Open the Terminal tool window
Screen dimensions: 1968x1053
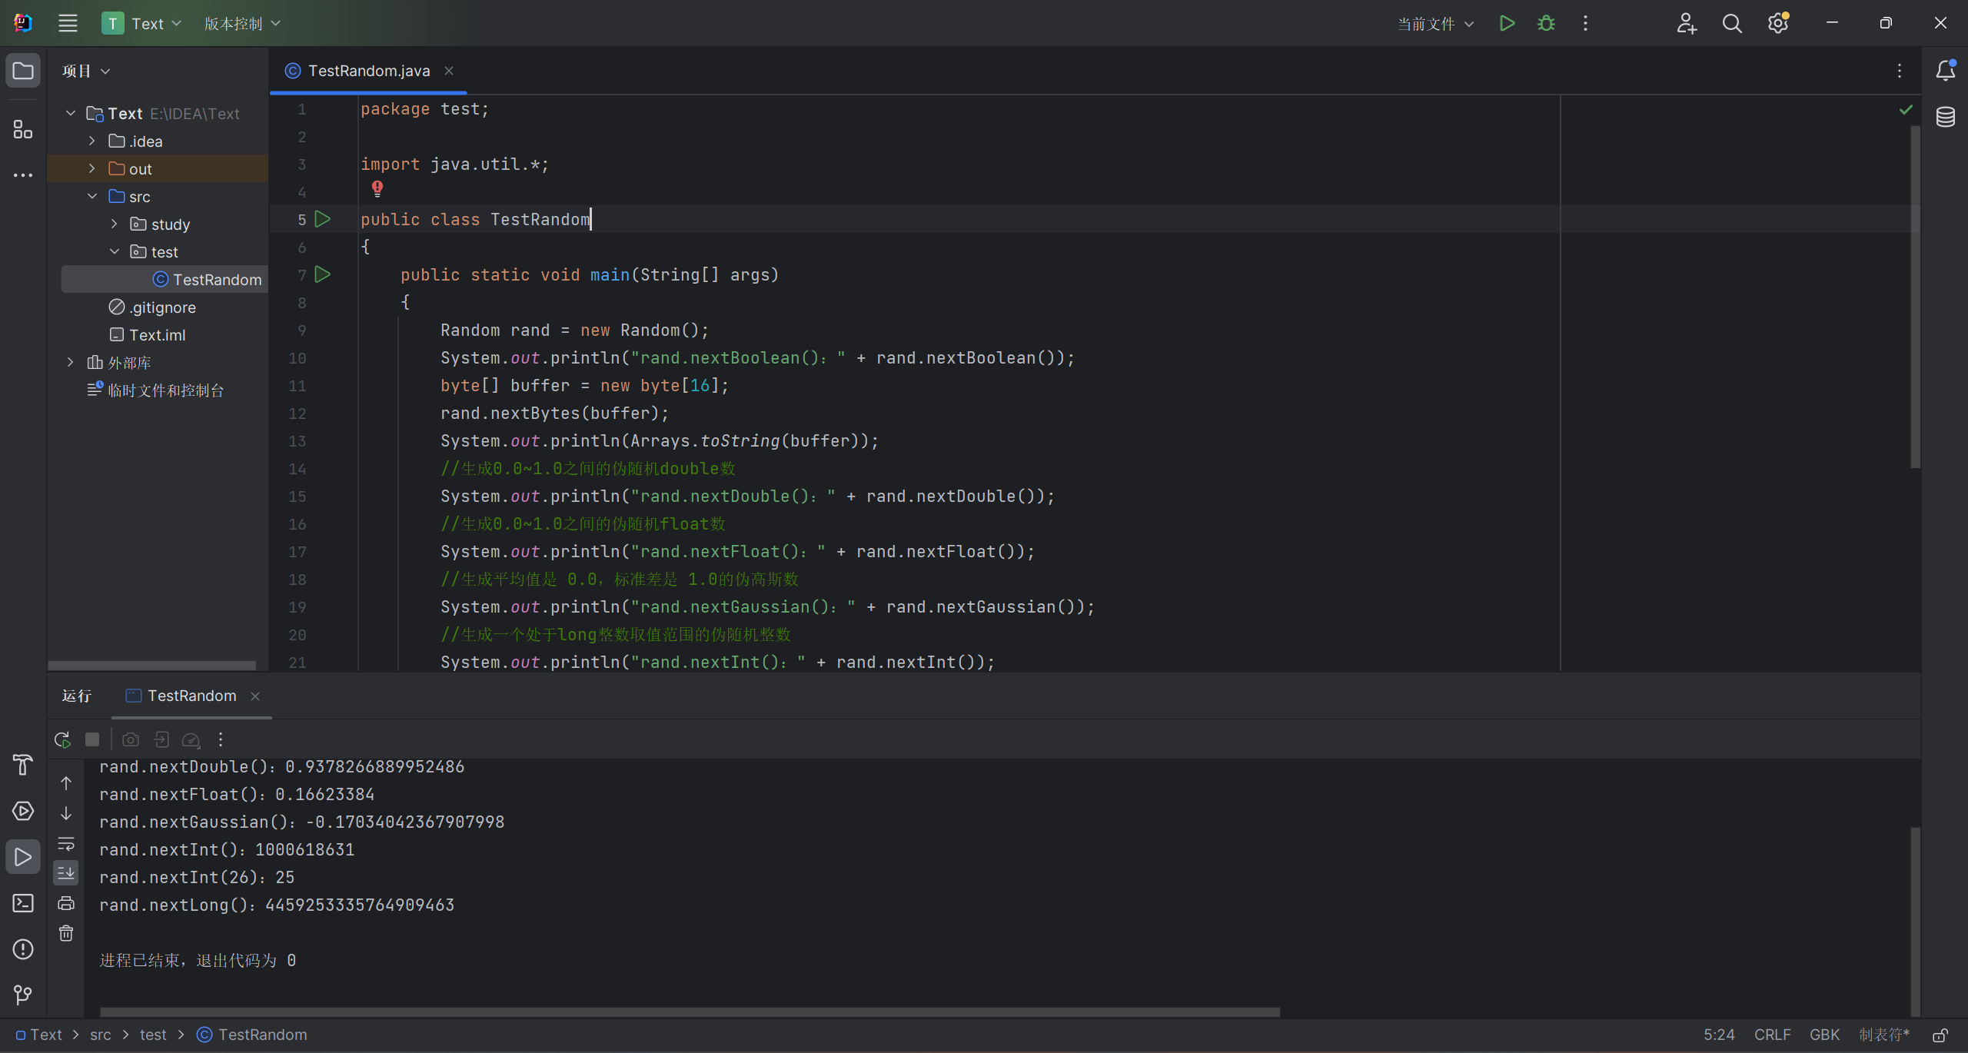pos(23,903)
